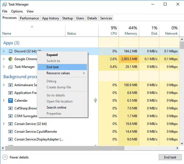Image resolution: width=184 pixels, height=164 pixels.
Task: Expand the Antimalware Service group
Action: (x=4, y=85)
